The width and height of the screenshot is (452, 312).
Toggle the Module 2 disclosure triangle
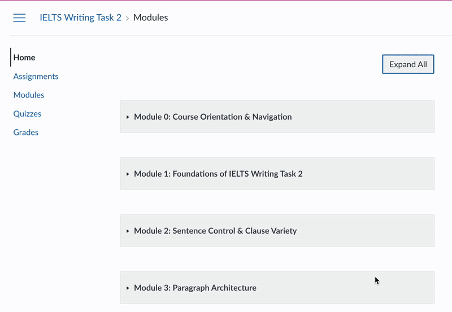point(128,231)
